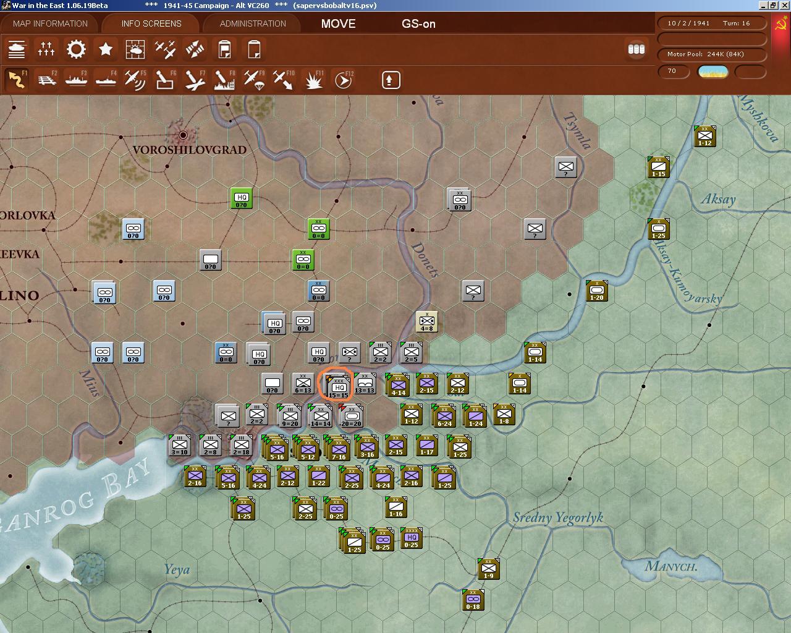Click the supply barrels icon
The height and width of the screenshot is (633, 791).
(x=637, y=49)
